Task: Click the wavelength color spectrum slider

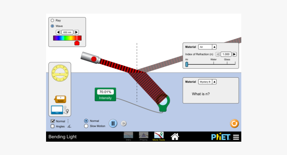Action: pos(67,38)
